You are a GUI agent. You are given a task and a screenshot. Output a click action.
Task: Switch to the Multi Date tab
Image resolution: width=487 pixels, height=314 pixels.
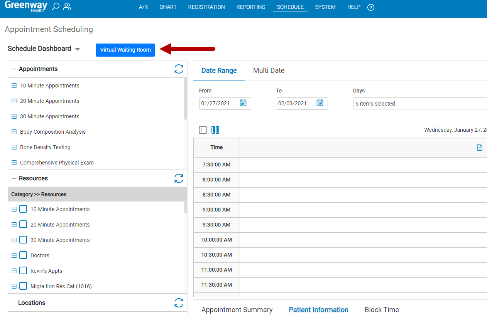pos(269,71)
